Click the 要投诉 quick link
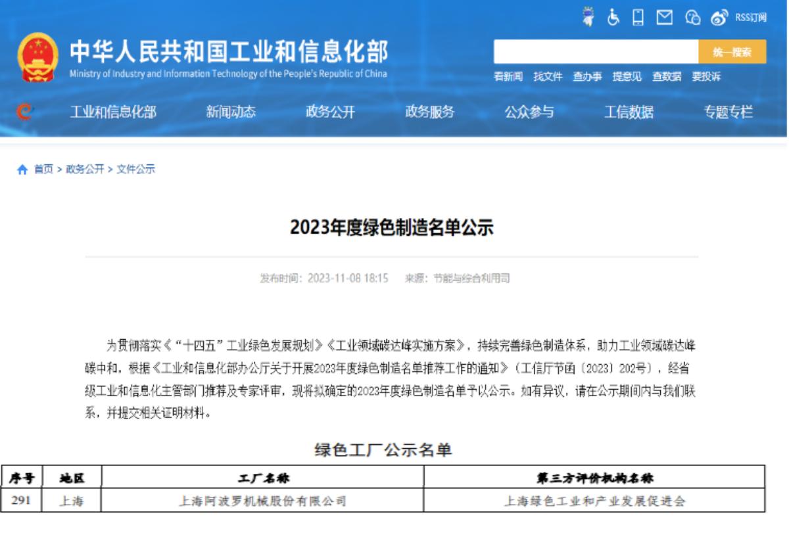Viewport: 789px width, 552px height. pos(706,77)
